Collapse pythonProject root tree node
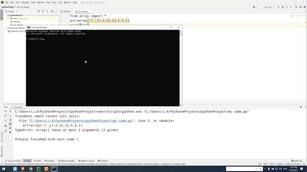 click(5, 15)
